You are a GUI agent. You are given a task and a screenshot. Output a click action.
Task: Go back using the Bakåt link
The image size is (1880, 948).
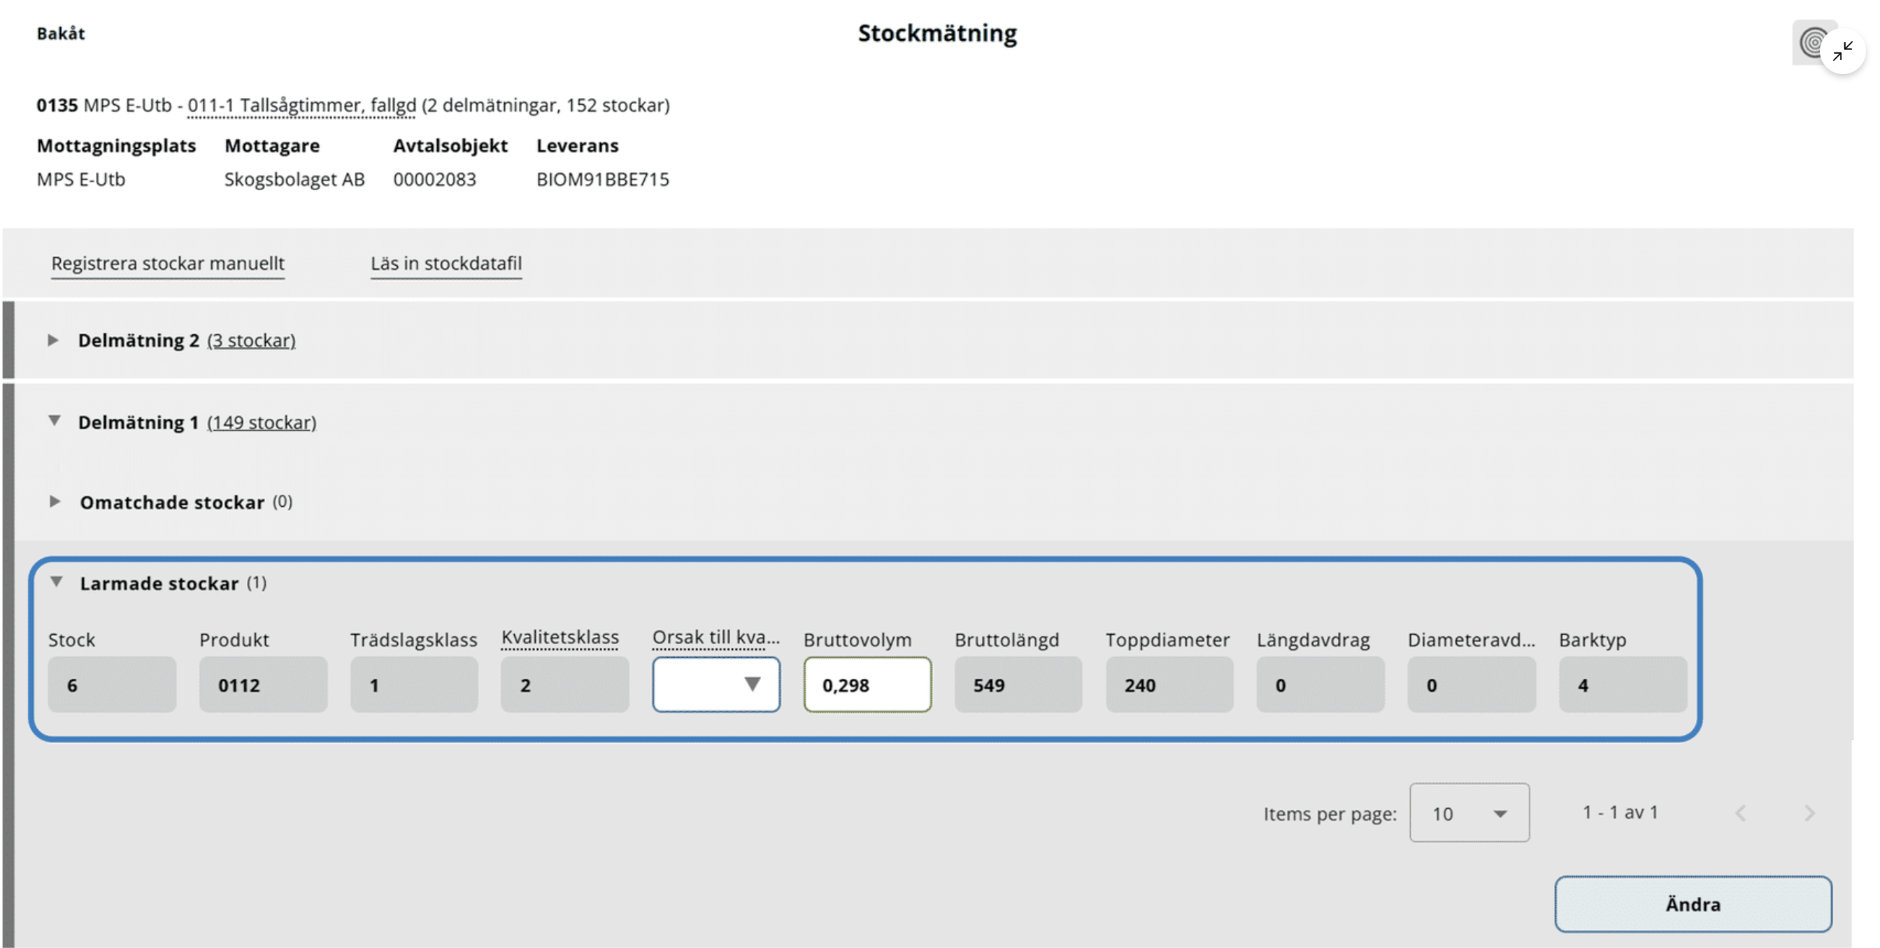point(61,34)
